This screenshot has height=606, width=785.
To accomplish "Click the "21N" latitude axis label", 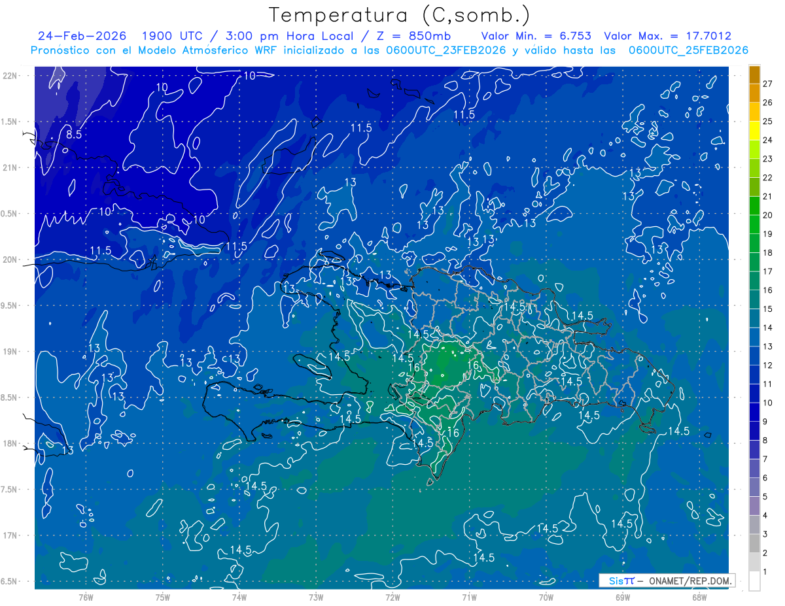I will point(10,167).
